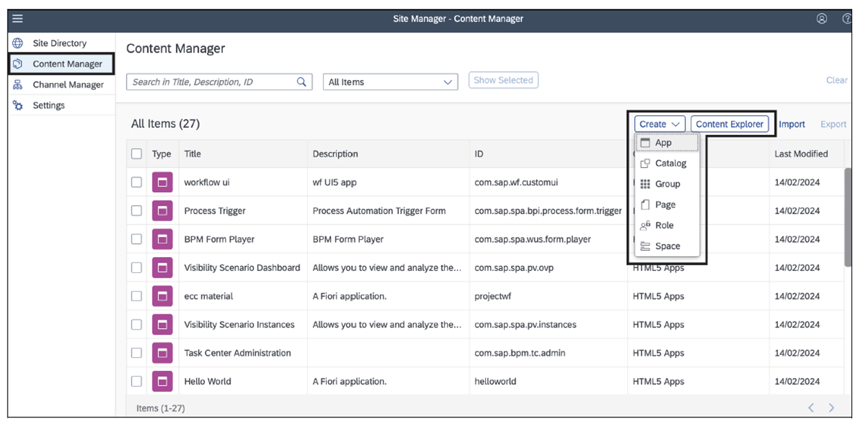
Task: Check the checkbox for Process Trigger row
Action: pos(136,210)
